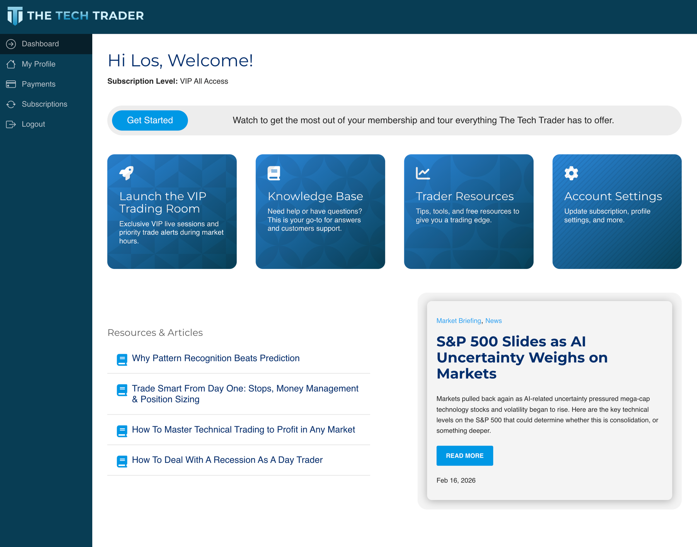This screenshot has width=697, height=547.
Task: Click the book icon on Knowledge Base card
Action: 274,173
